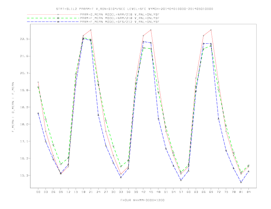Click the y-axis title F_MEAN | O_MEAN | F_MEAN

coord(13,107)
